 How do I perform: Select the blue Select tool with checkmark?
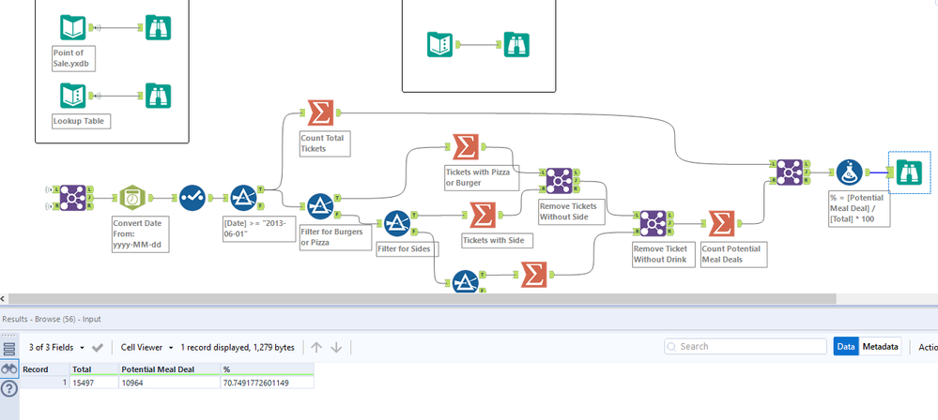point(192,198)
